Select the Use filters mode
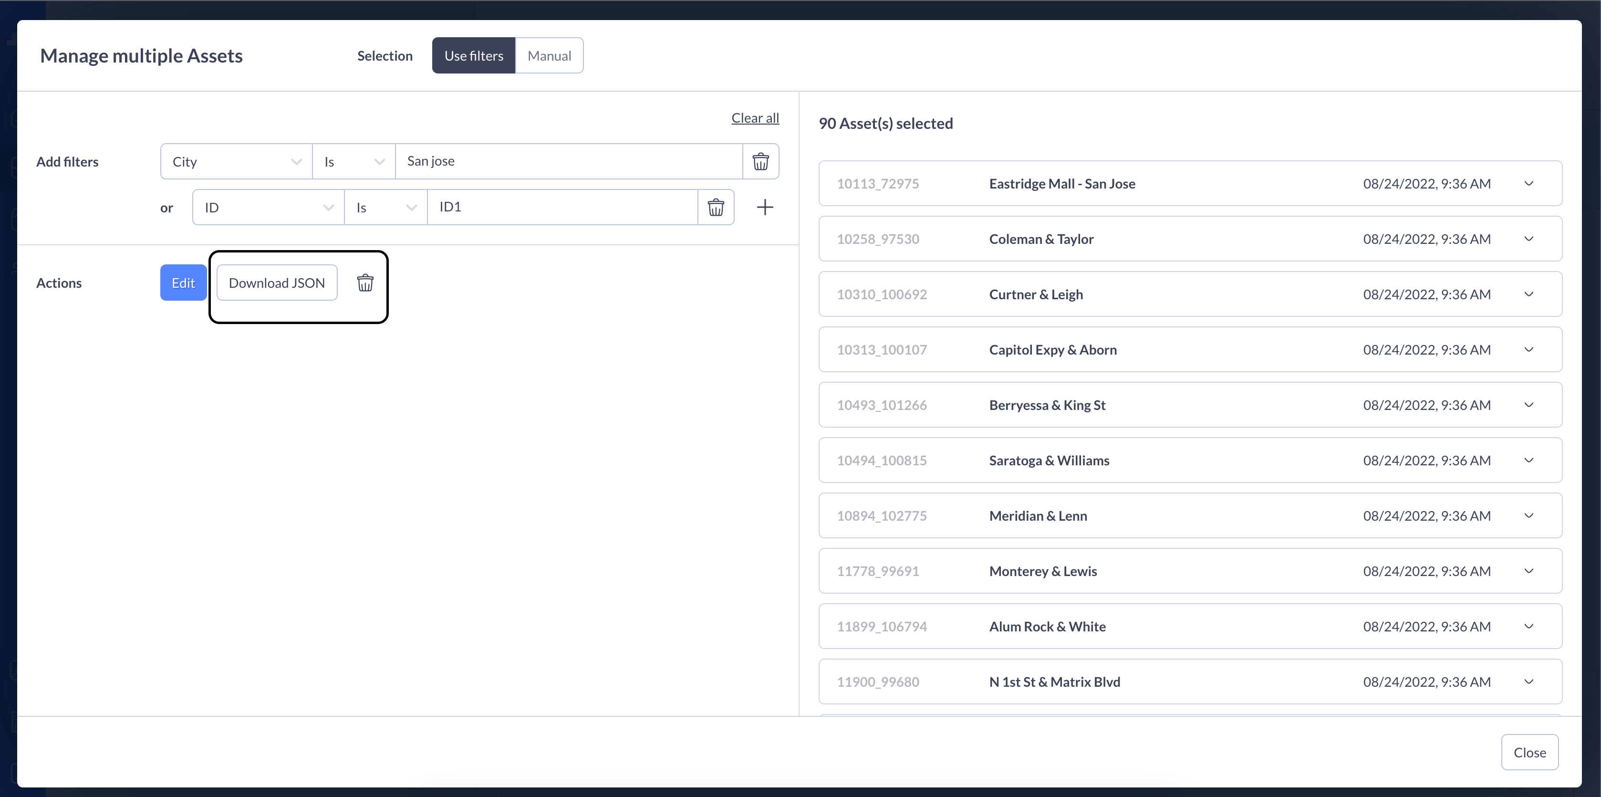Viewport: 1601px width, 797px height. (474, 56)
